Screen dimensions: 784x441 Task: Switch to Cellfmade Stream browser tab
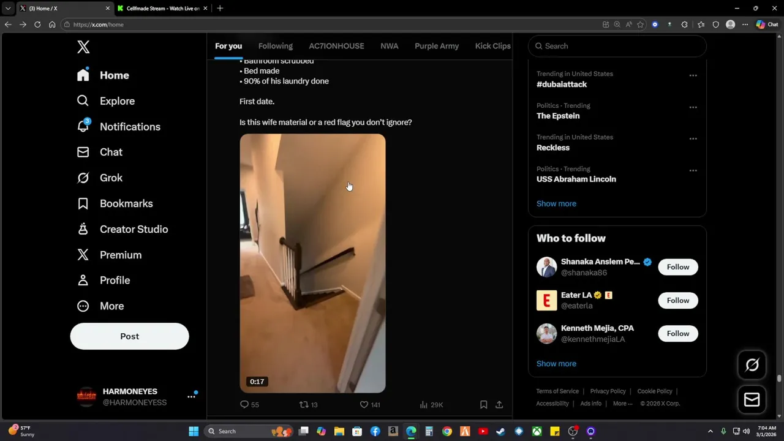tap(162, 9)
